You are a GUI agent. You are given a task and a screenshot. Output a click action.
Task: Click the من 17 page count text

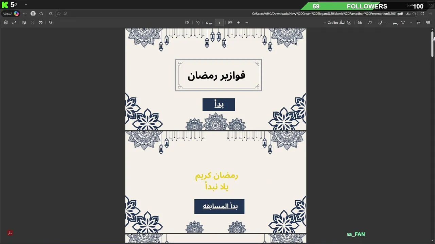click(x=209, y=23)
